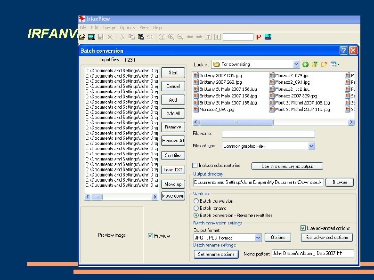Open the image Information toolbar icon
374x280 pixels.
click(162, 37)
